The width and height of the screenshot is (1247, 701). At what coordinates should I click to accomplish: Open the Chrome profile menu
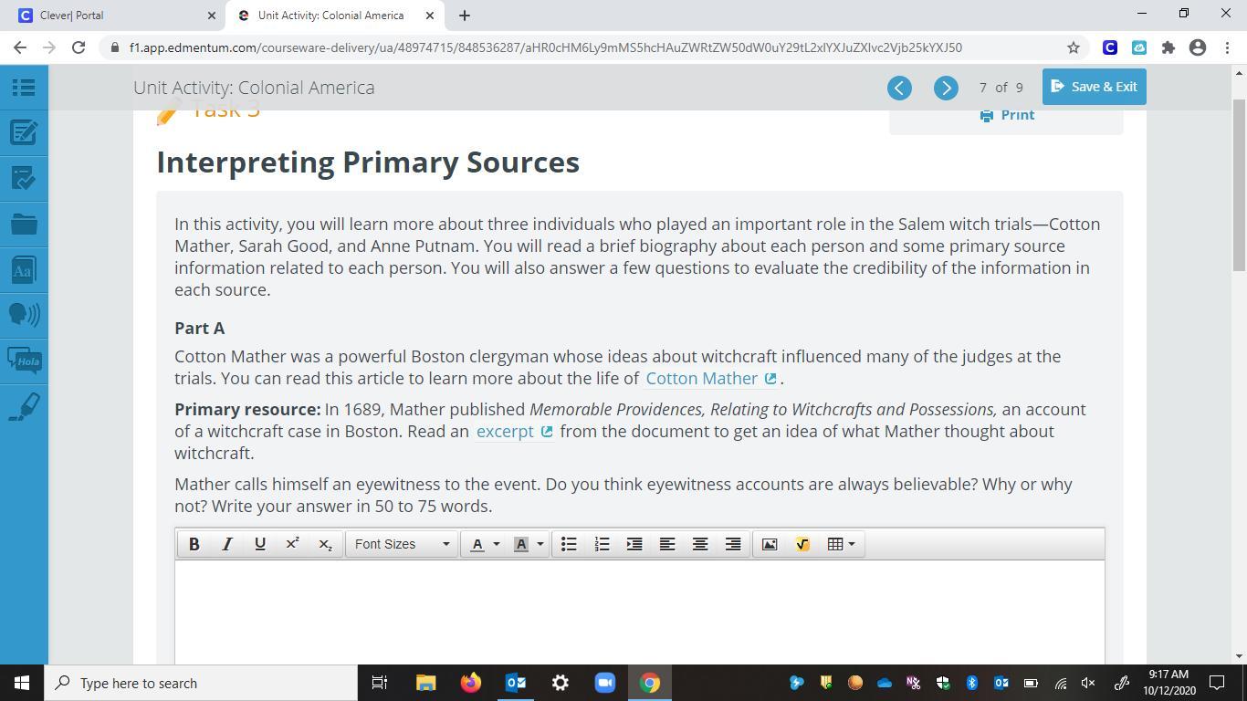1198,47
